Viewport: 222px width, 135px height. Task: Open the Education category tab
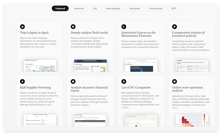pos(134,9)
